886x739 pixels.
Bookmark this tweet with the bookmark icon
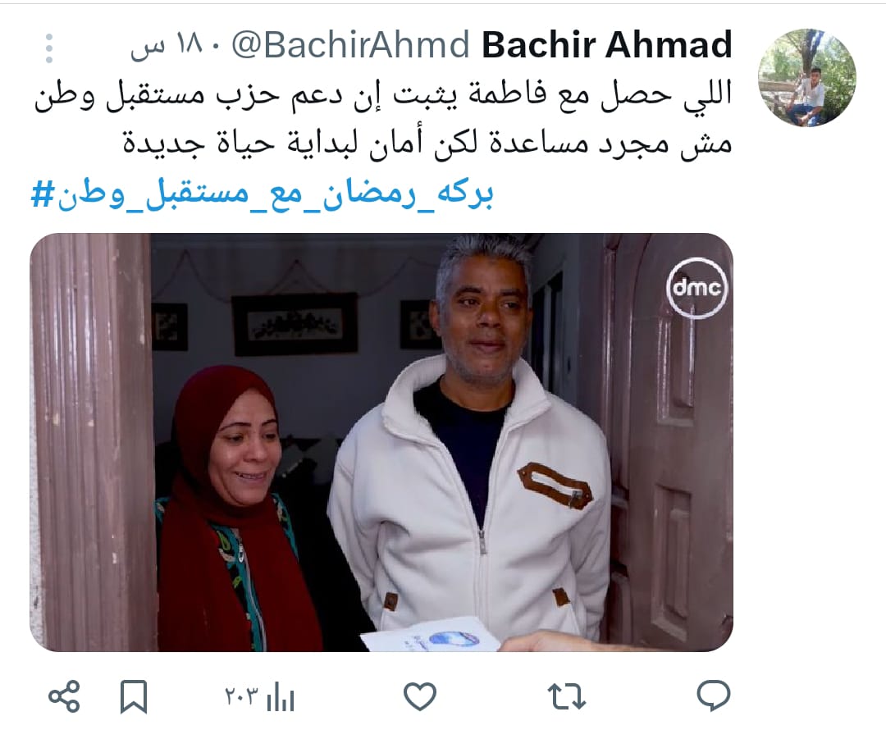click(134, 696)
